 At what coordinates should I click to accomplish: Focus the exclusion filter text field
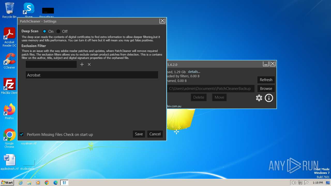point(51,64)
